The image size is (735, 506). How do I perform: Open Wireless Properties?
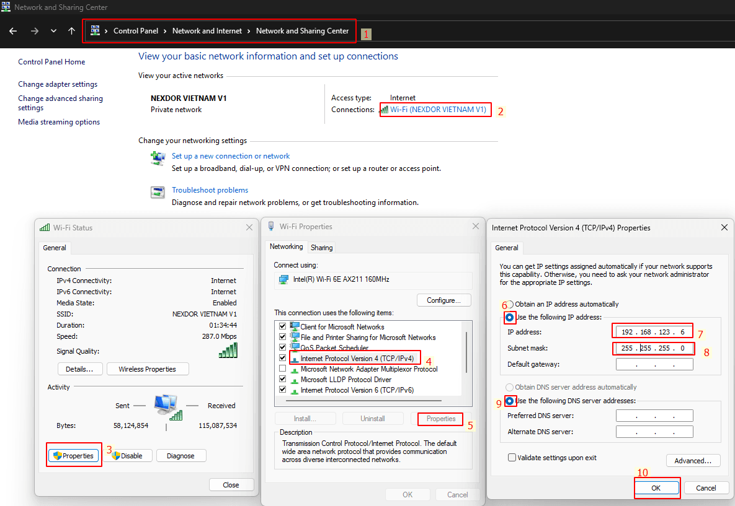[147, 369]
